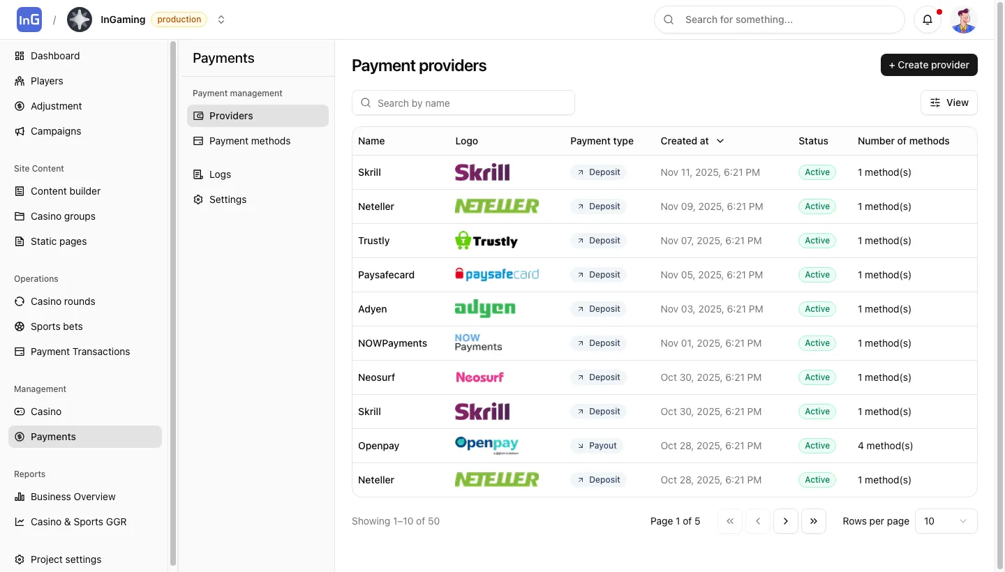Click the Casino rounds icon under Operations
The image size is (1005, 572).
[x=19, y=301]
